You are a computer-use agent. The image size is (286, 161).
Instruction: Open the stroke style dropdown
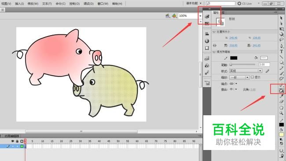246,71
